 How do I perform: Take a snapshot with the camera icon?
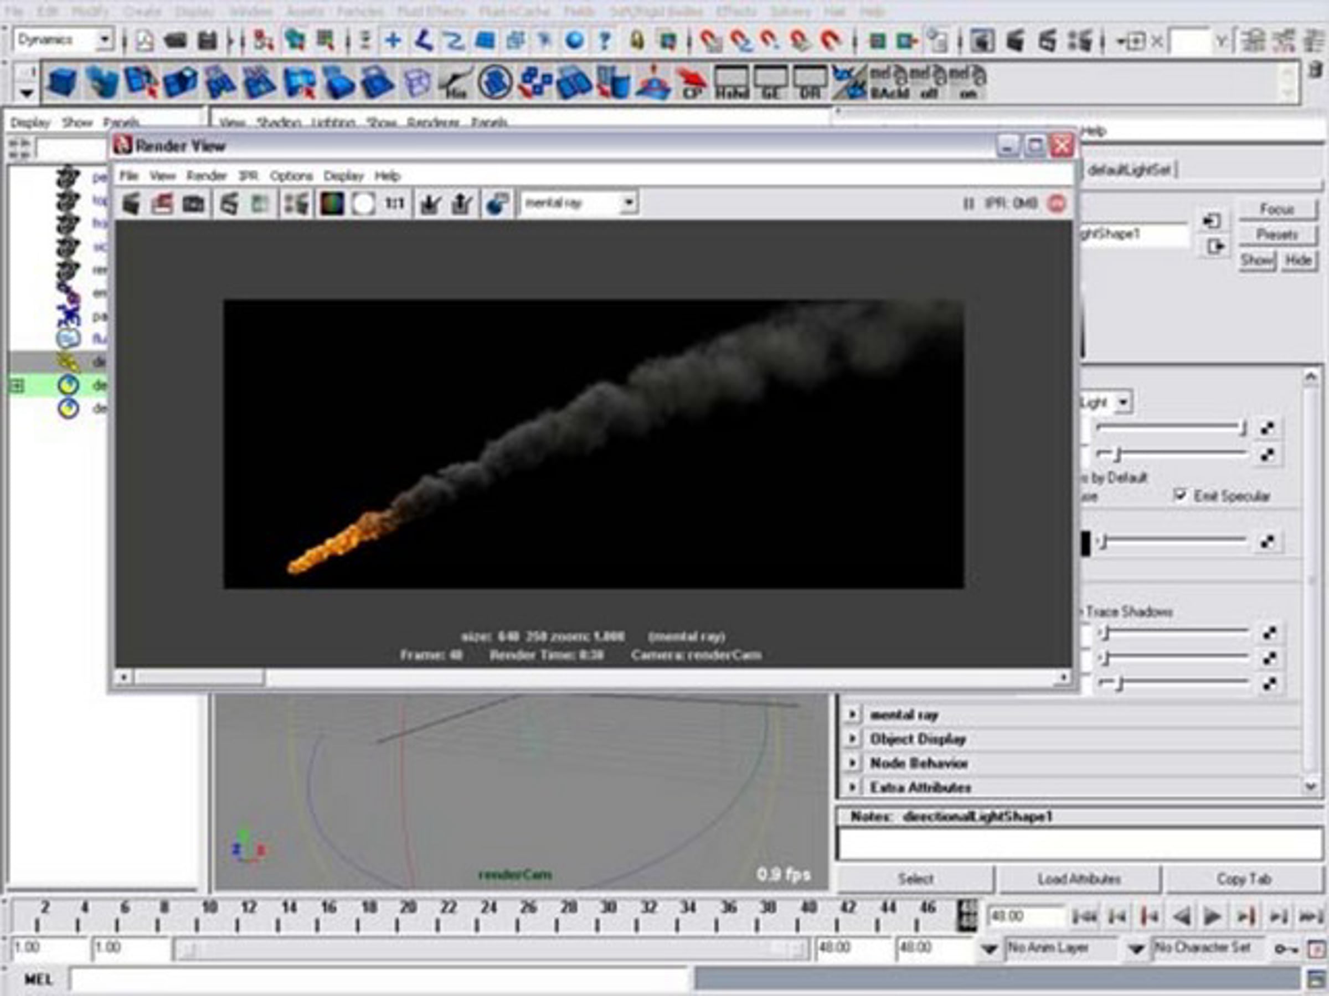point(193,204)
